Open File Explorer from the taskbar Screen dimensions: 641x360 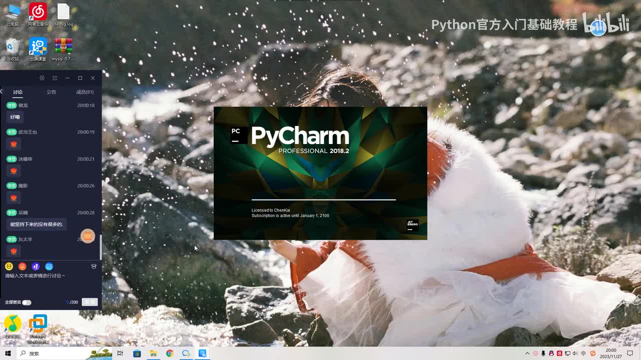[x=153, y=353]
